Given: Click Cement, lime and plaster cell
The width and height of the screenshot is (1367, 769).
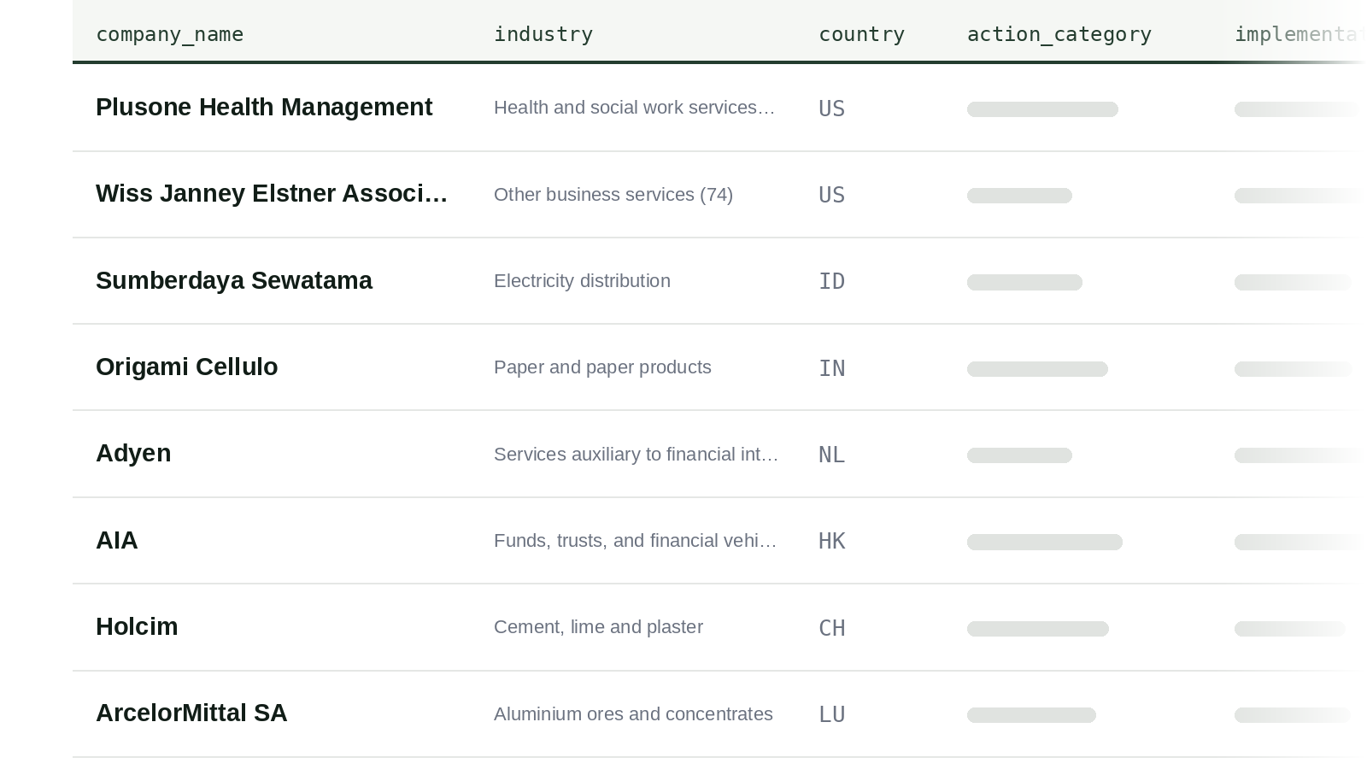Looking at the screenshot, I should click(598, 627).
